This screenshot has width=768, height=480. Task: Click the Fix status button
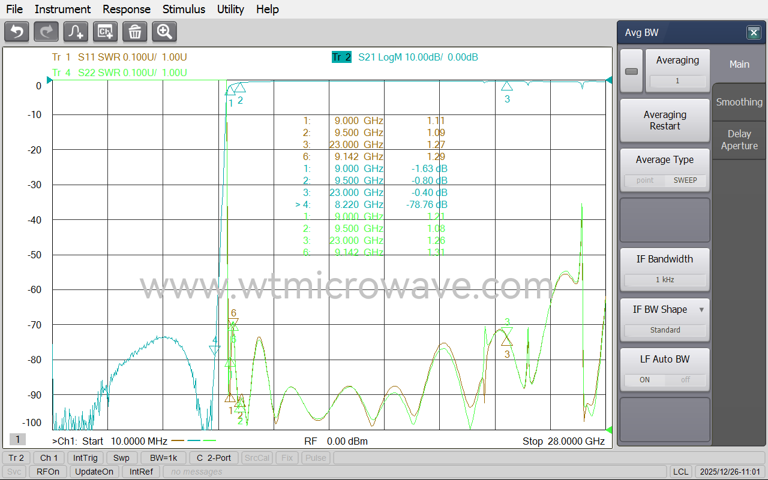pyautogui.click(x=287, y=458)
